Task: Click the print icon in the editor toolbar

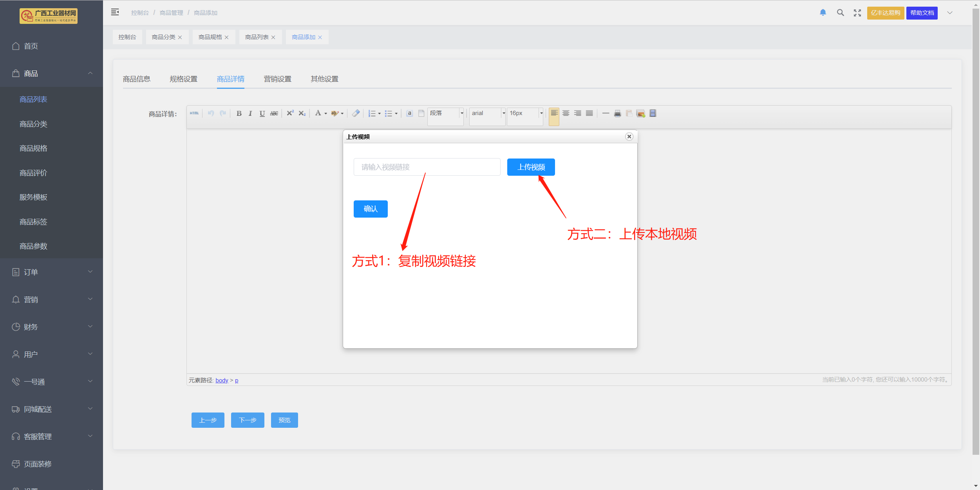Action: coord(617,113)
